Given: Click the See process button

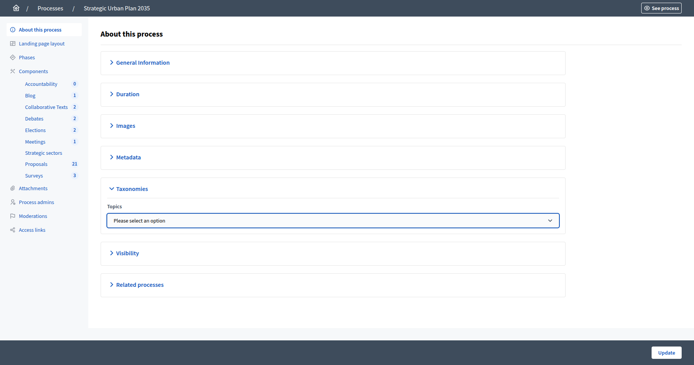Looking at the screenshot, I should (x=661, y=8).
